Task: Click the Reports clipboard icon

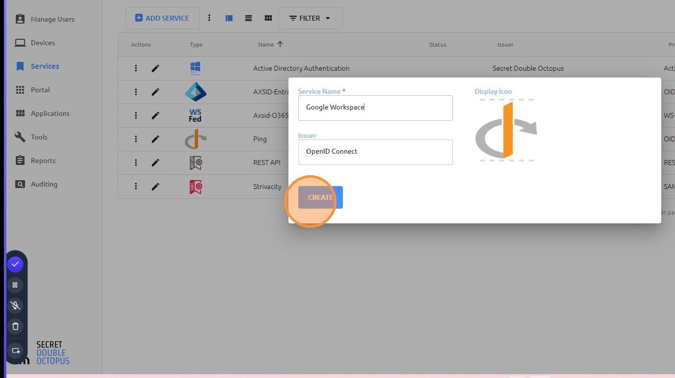Action: (x=20, y=161)
